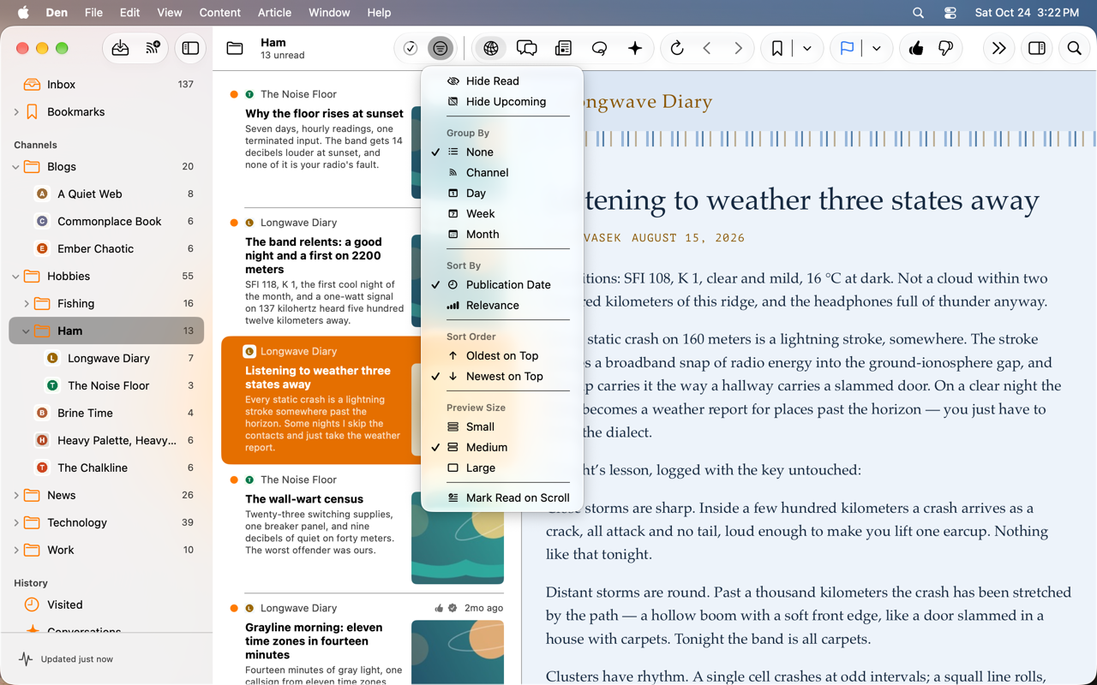Click the thumbs up icon in toolbar
1097x685 pixels.
(x=916, y=49)
